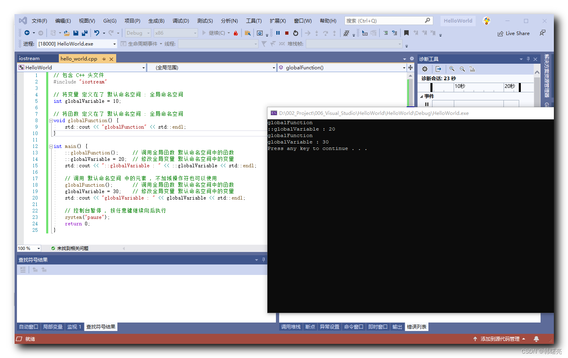Collapse the main function code block
Image resolution: width=568 pixels, height=358 pixels.
tap(51, 146)
